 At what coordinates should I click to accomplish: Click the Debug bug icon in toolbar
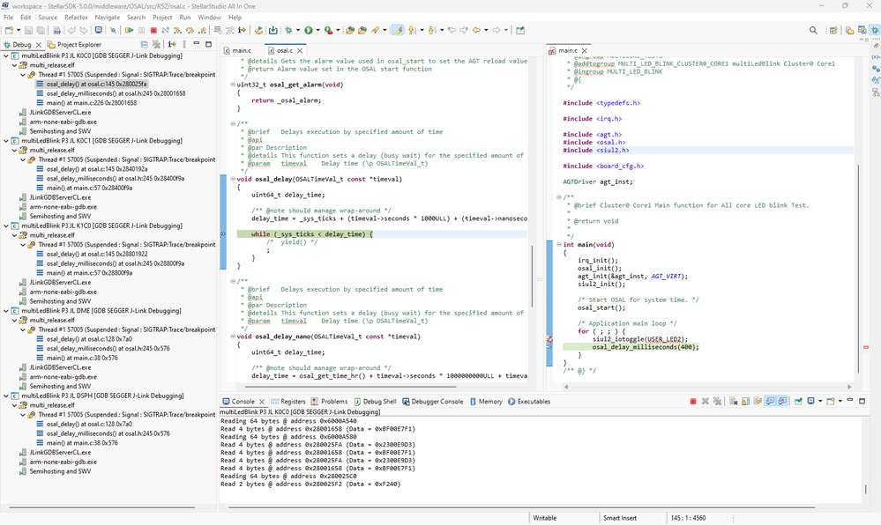click(x=289, y=30)
